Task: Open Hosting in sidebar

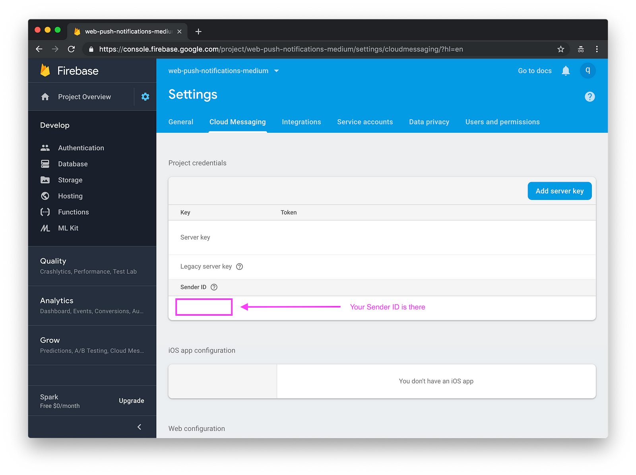Action: [x=70, y=196]
